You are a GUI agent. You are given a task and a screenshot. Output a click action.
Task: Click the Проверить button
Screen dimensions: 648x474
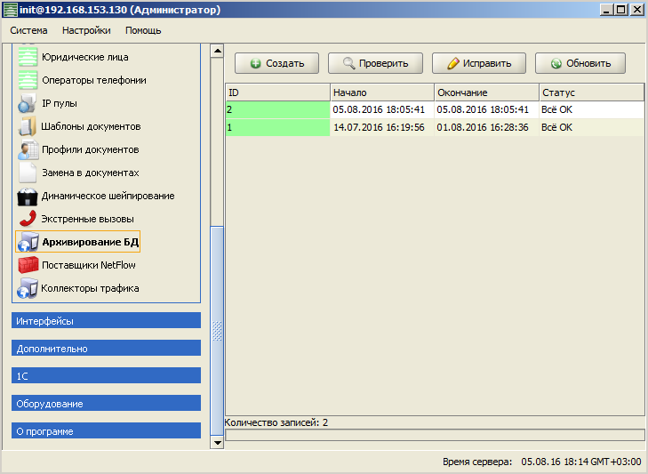pos(375,63)
